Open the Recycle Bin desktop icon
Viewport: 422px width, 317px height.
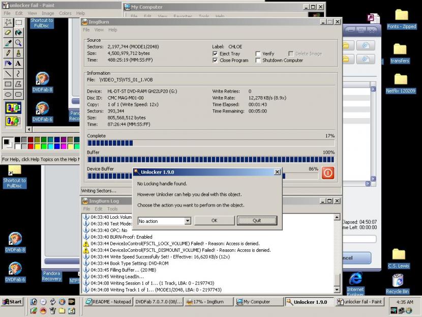pyautogui.click(x=398, y=283)
